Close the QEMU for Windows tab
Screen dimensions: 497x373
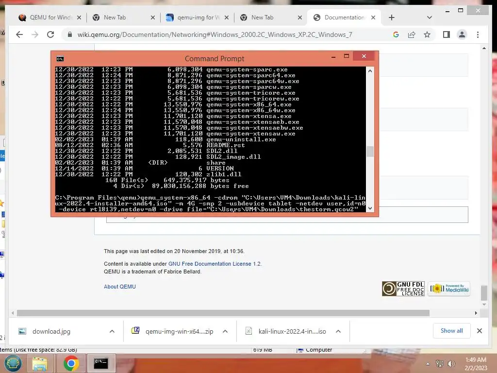79,17
